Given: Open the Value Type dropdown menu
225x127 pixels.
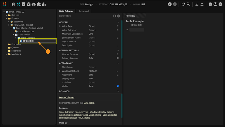Looking at the screenshot, I should 117,26.
